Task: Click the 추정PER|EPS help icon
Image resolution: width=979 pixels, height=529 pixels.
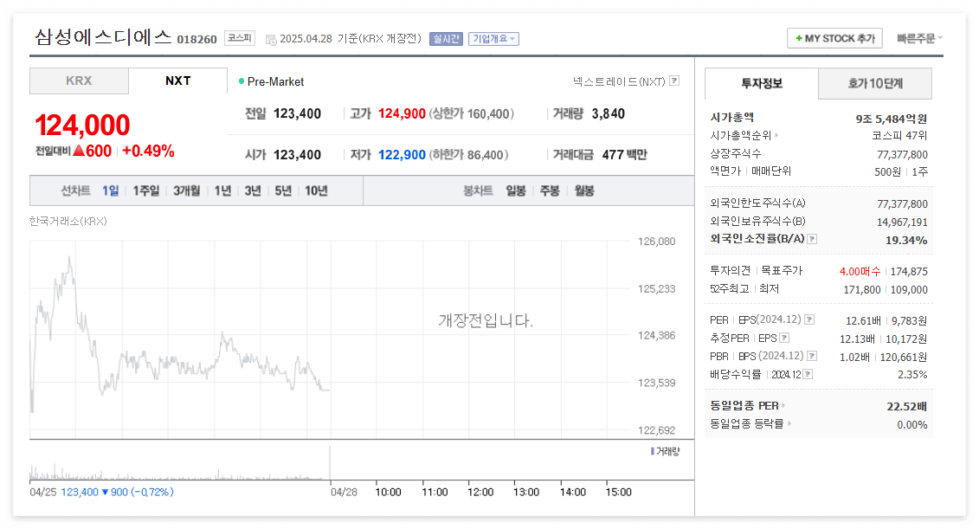Action: click(x=783, y=338)
